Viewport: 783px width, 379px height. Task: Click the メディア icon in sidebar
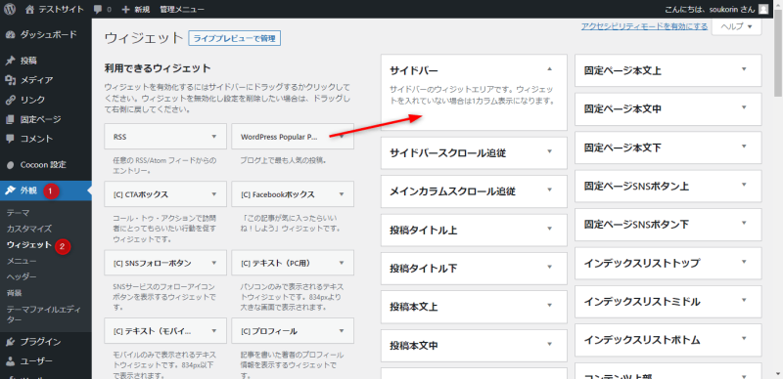pos(10,80)
